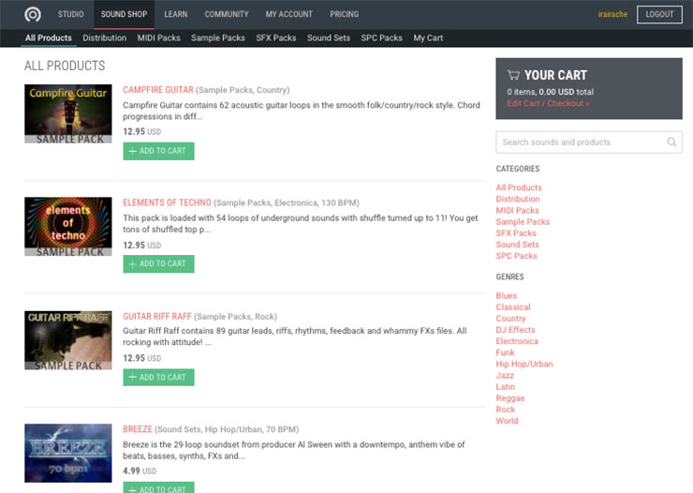Open SFX Packs in the Categories list
Screen dimensions: 693x493
[516, 233]
